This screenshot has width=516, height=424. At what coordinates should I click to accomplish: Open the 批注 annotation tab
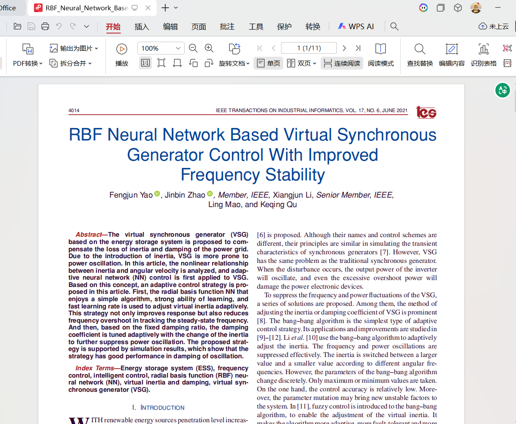(227, 27)
